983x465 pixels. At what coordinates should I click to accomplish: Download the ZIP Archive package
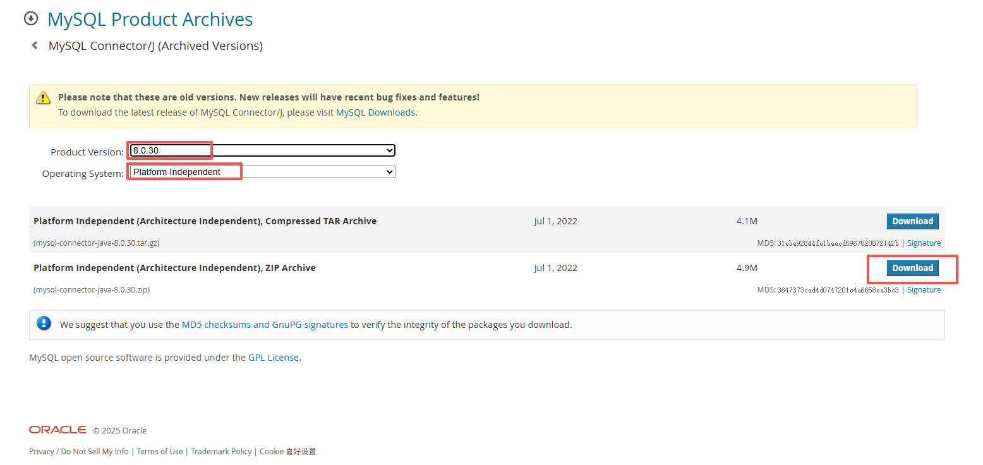point(912,267)
